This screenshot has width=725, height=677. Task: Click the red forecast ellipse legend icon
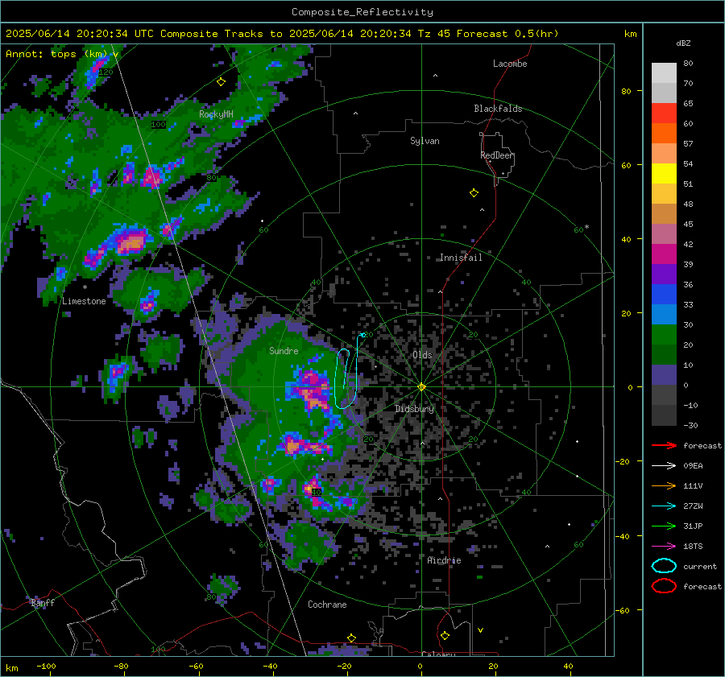click(x=664, y=586)
